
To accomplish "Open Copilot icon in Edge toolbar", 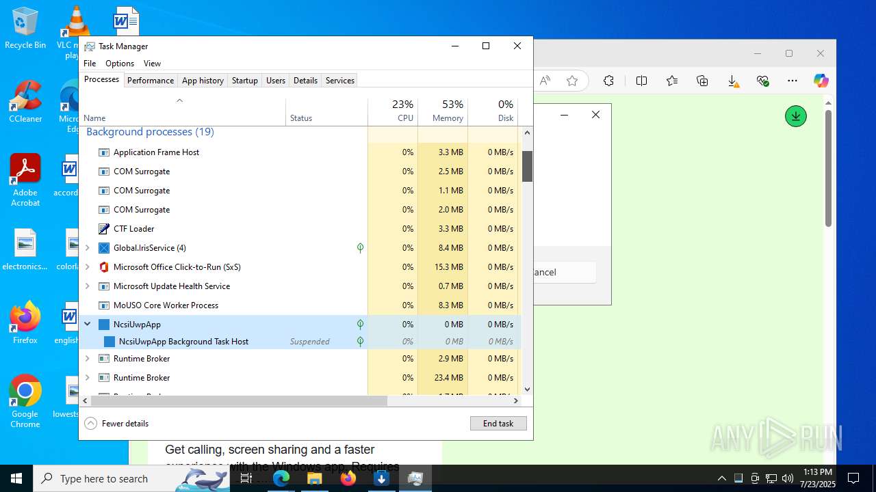I will (x=821, y=81).
